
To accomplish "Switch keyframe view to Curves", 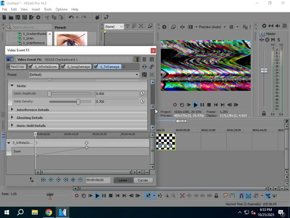I will (143, 180).
